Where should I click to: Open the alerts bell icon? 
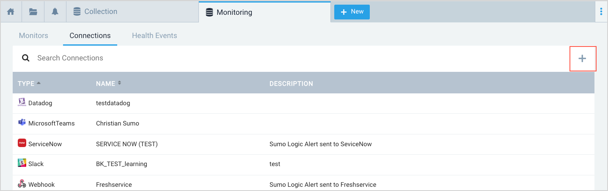click(x=55, y=12)
